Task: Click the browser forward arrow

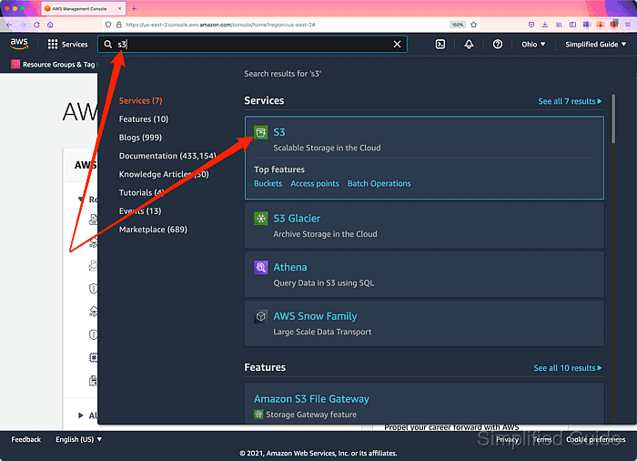Action: coord(23,25)
